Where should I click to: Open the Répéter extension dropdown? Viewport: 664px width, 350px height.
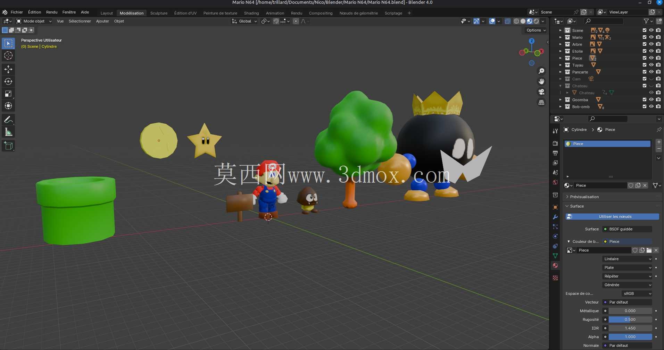click(628, 276)
